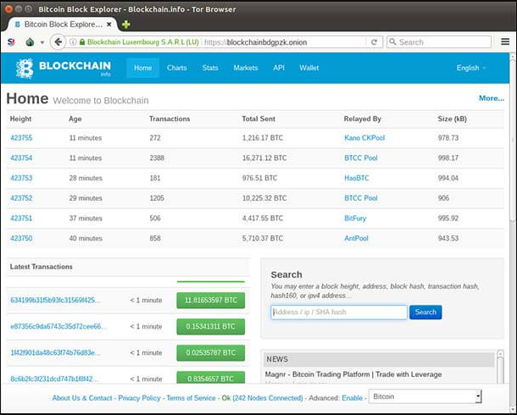Open block 423750
Viewport: 517px width, 415px height.
21,238
